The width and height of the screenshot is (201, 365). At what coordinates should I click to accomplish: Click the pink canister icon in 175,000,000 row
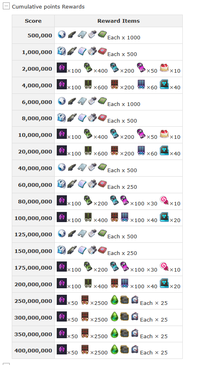pyautogui.click(x=124, y=266)
